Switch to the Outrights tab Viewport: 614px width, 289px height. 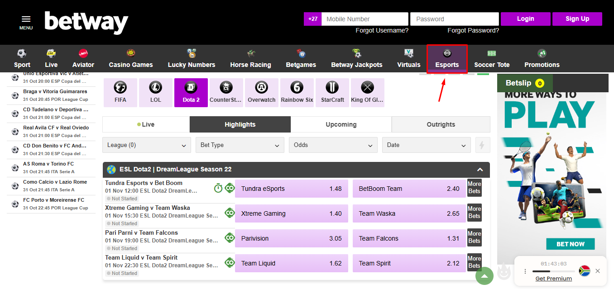[441, 124]
